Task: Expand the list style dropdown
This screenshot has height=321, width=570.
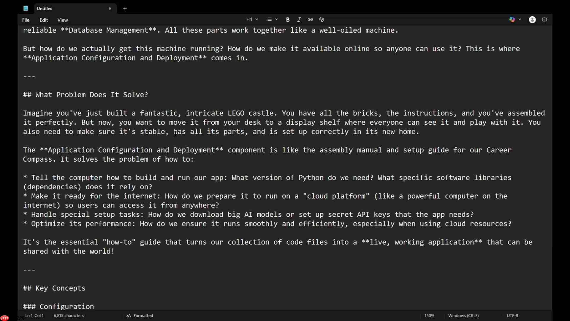Action: pos(272,20)
